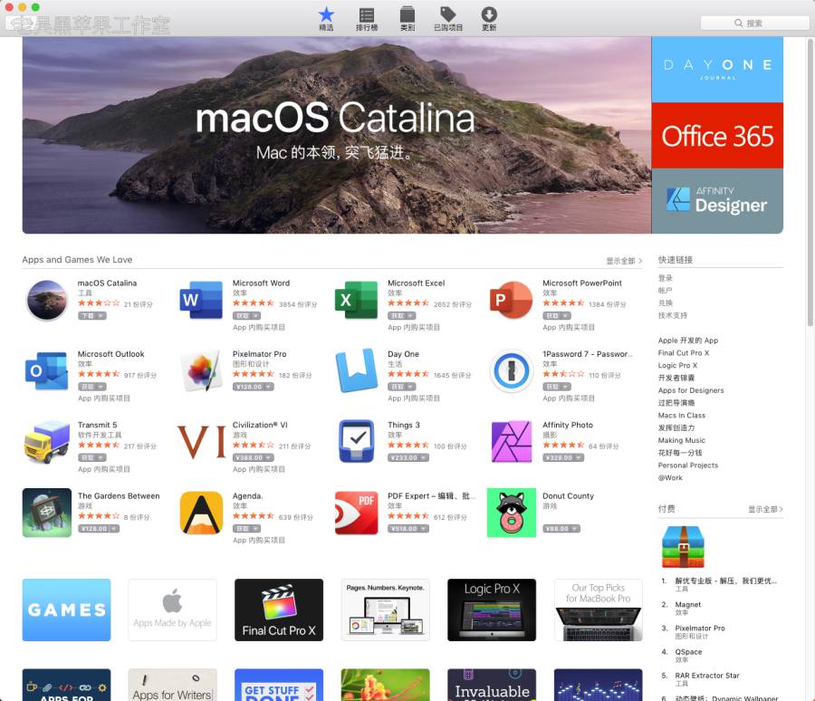Open the get dropdown for Agenda
Screen dimensions: 815x701
tap(246, 528)
